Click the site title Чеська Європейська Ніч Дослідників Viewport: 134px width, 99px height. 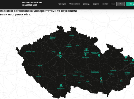[x=32, y=4]
